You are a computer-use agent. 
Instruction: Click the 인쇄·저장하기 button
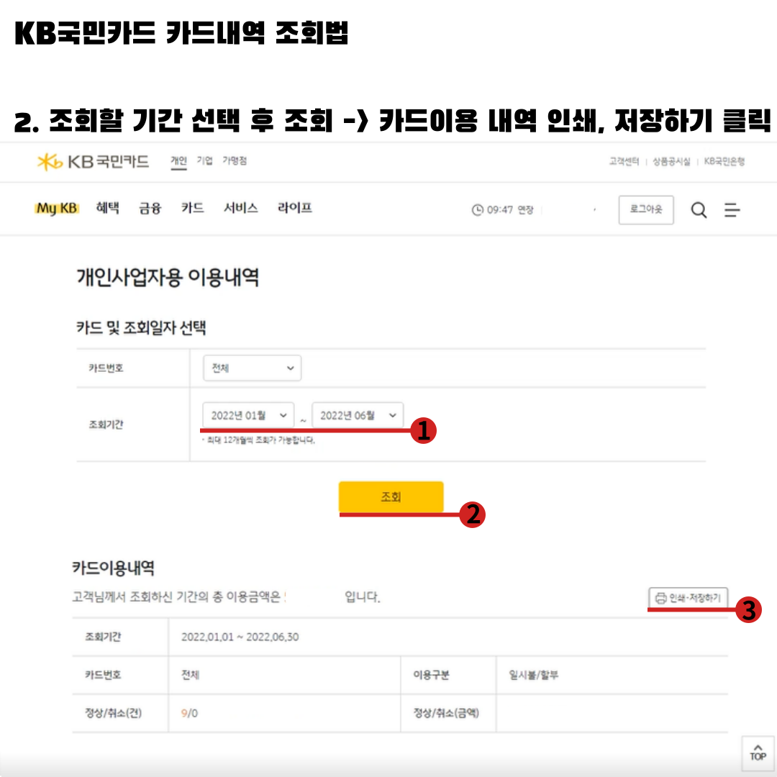click(688, 598)
